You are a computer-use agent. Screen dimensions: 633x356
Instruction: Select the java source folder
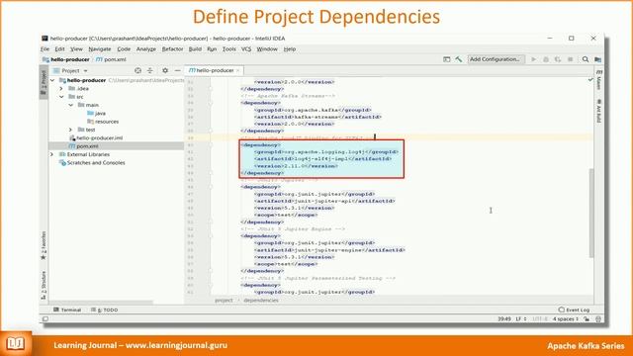pyautogui.click(x=96, y=113)
